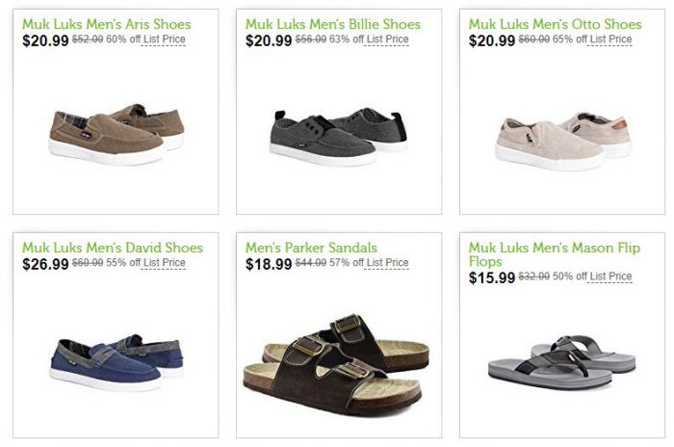Viewport: 674px width, 447px height.
Task: Click the $18.99 Parker Sandals price
Action: pyautogui.click(x=268, y=263)
